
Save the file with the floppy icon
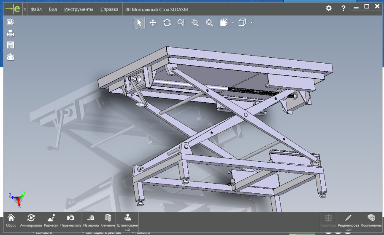click(x=11, y=45)
